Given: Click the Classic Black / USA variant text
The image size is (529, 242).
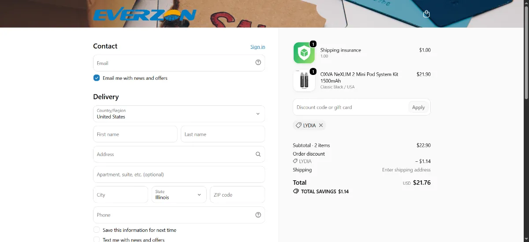Looking at the screenshot, I should pyautogui.click(x=338, y=87).
